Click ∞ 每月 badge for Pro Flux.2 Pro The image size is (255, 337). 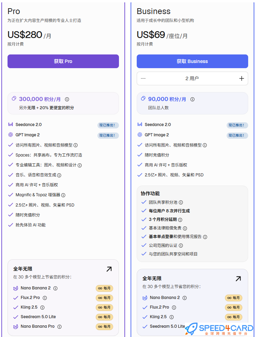point(105,298)
